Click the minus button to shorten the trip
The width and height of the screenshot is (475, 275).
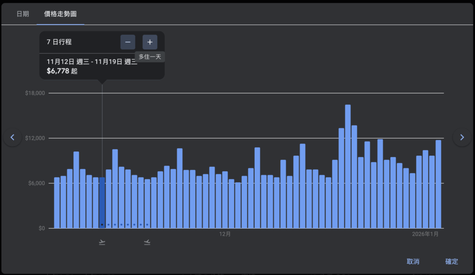point(128,42)
